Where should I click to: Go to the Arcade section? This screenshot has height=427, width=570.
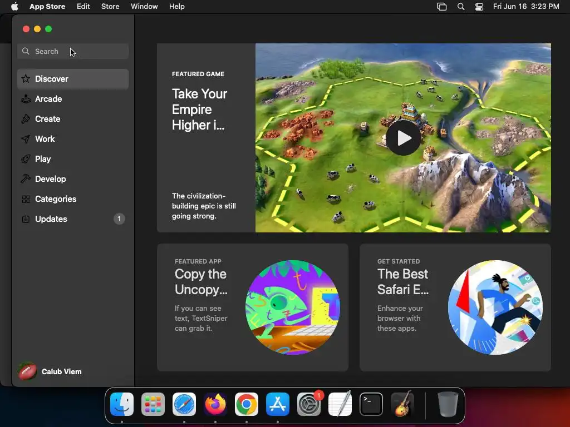point(73,99)
